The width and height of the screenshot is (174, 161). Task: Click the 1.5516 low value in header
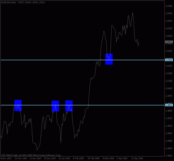click(x=35, y=3)
